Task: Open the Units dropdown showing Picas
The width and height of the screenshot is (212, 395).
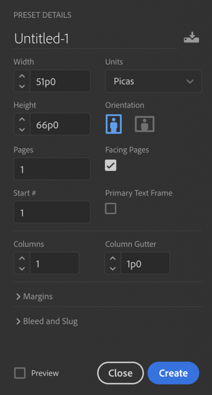Action: tap(153, 81)
